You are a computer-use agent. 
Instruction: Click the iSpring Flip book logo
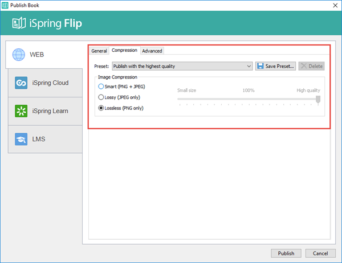coord(19,23)
